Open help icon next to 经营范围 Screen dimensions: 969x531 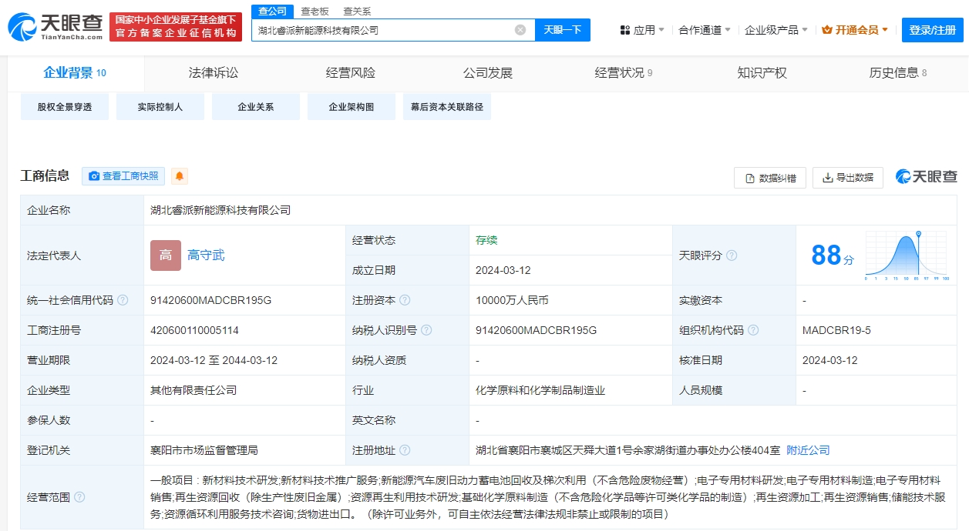pos(79,497)
